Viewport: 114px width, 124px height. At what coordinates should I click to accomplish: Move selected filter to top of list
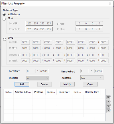click(108, 97)
